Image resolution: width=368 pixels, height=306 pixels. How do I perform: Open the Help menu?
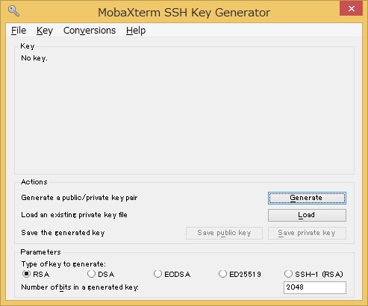[136, 31]
